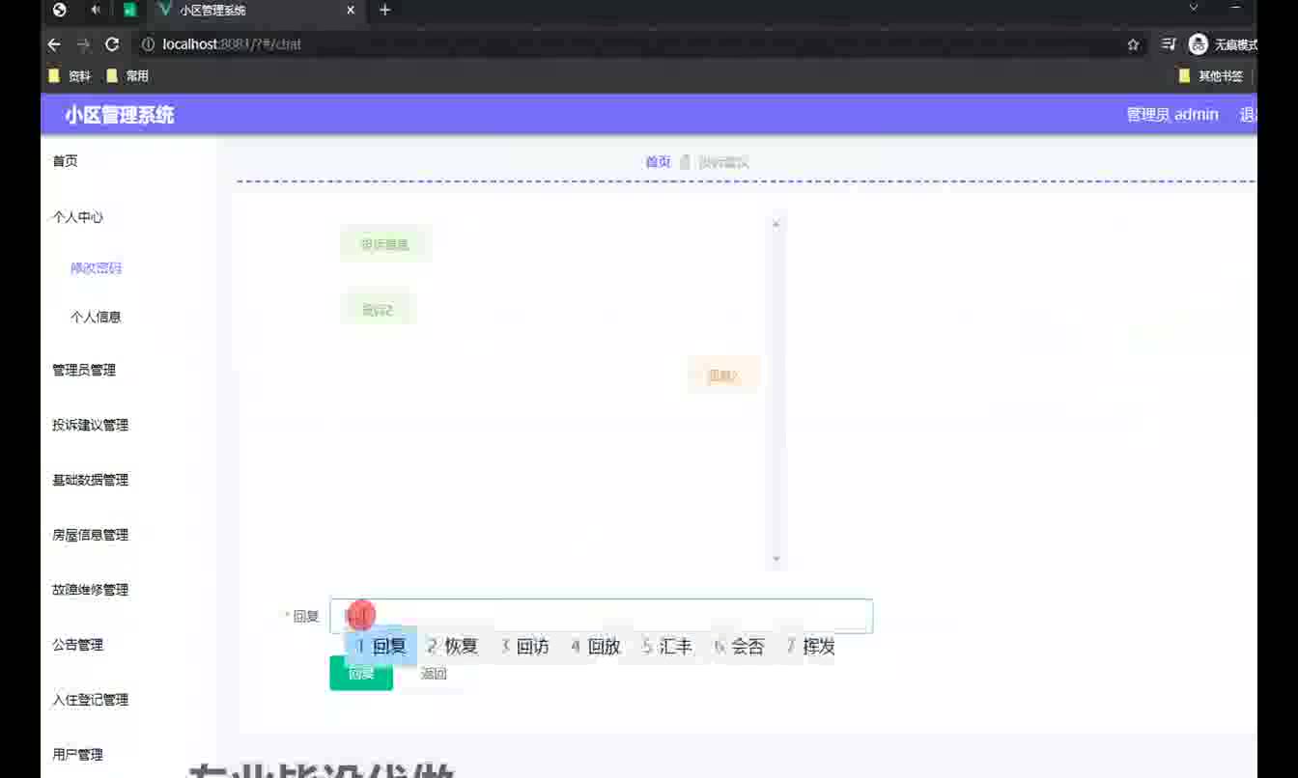Image resolution: width=1298 pixels, height=778 pixels.
Task: Click the site info icon before localhost
Action: (148, 44)
